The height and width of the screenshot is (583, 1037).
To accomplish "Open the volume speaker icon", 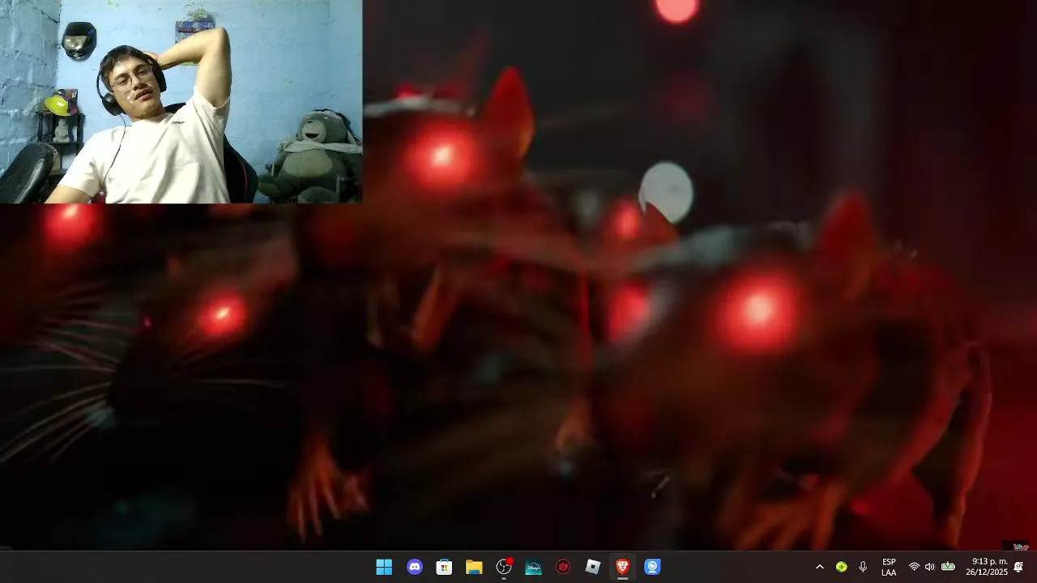I will [x=929, y=567].
